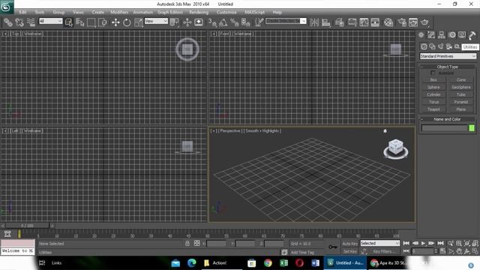Viewport: 480px width, 270px height.
Task: Enable the AutoGrid checkbox
Action: (x=433, y=73)
